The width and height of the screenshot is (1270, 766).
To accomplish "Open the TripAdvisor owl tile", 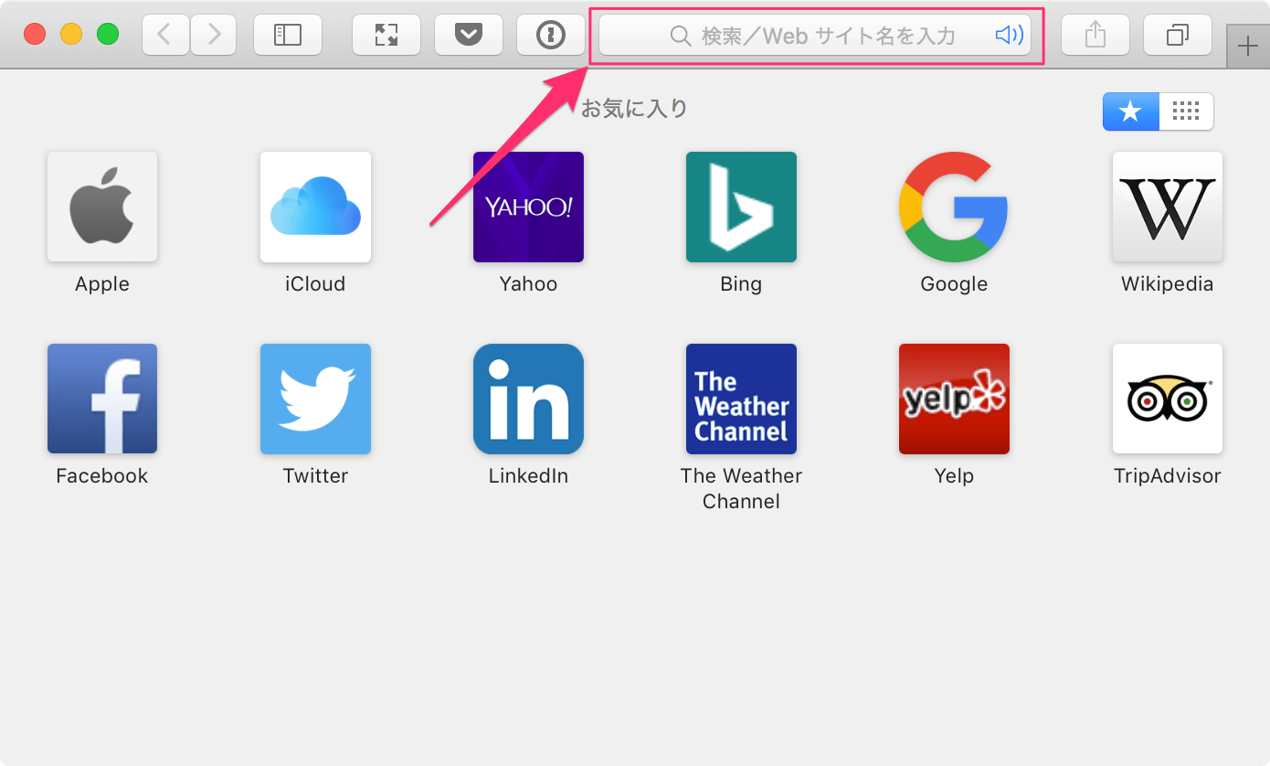I will (1168, 399).
